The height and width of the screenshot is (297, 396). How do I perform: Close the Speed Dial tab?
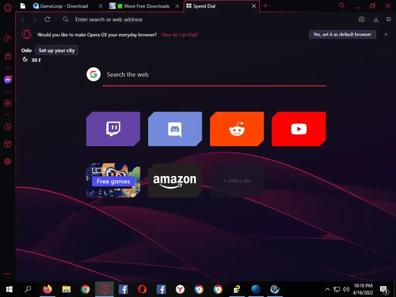[254, 6]
